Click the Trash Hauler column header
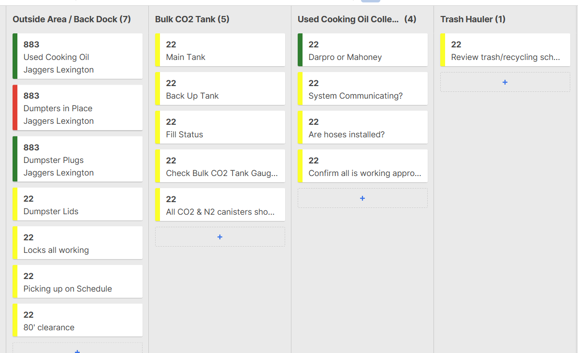Viewport: 578px width, 353px height. tap(473, 19)
